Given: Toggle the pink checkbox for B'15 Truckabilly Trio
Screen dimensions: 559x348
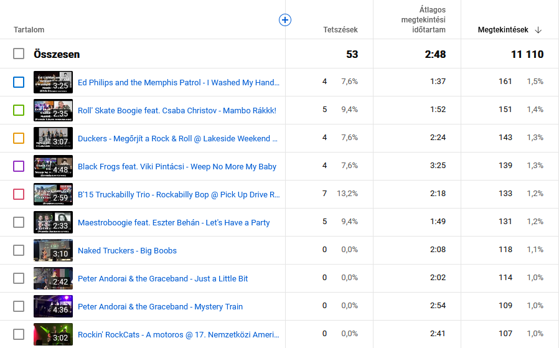Looking at the screenshot, I should [19, 194].
